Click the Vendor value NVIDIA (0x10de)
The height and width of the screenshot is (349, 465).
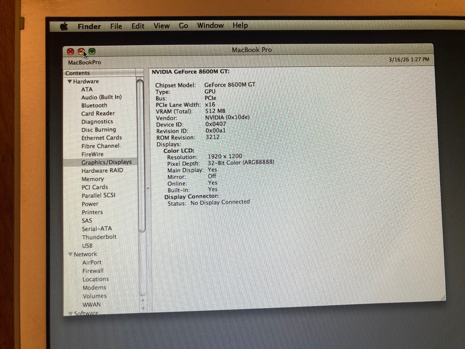pos(227,117)
